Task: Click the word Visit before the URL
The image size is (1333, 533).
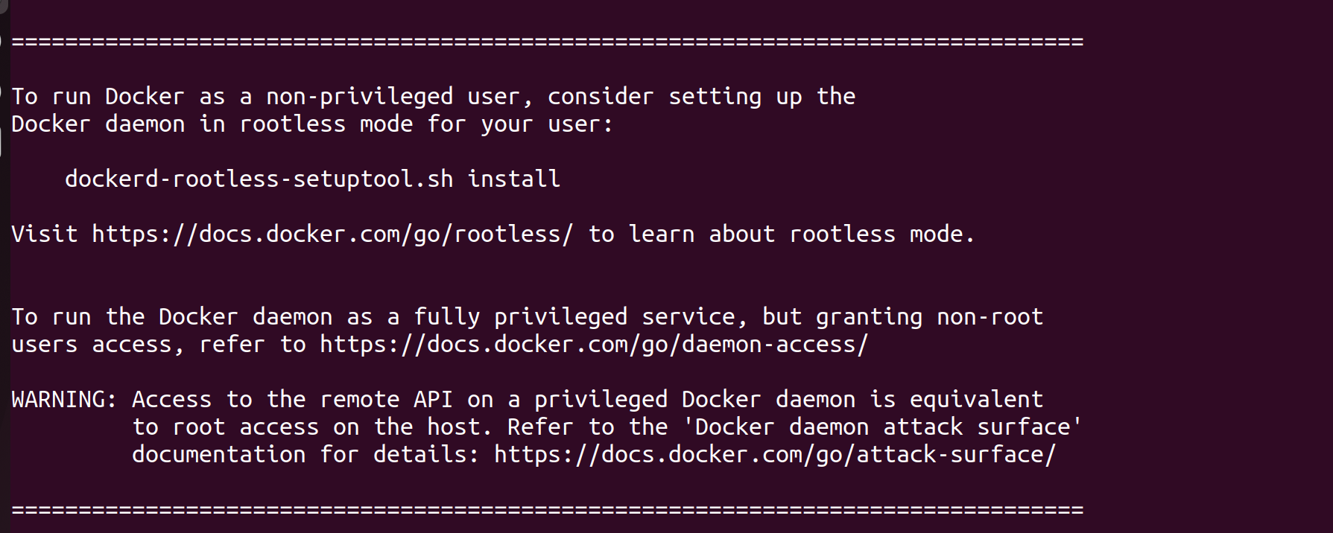Action: 44,234
